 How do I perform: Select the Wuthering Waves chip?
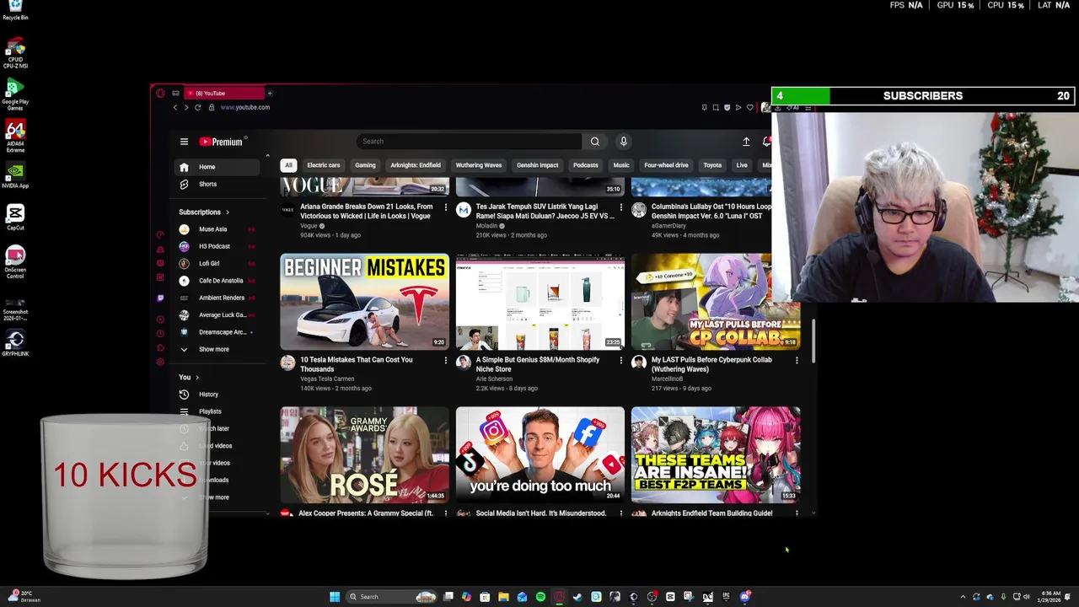pos(479,165)
